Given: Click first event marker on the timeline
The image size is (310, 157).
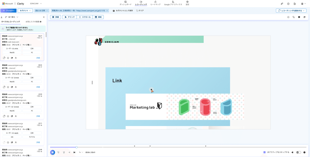Looking at the screenshot, I should coord(135,146).
